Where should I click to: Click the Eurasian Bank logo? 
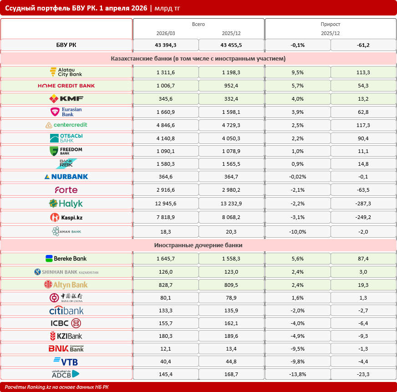(x=66, y=112)
